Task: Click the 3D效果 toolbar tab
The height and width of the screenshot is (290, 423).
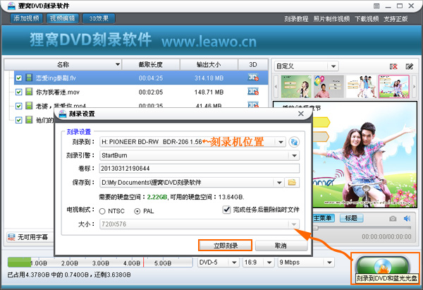Action: [x=99, y=18]
